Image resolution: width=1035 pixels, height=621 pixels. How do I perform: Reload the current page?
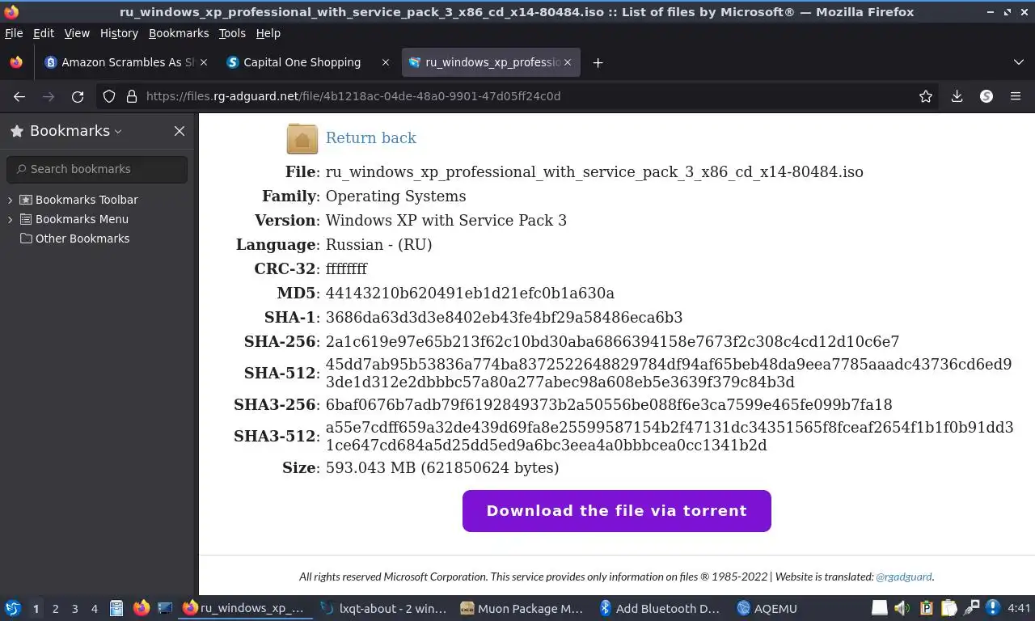click(78, 96)
